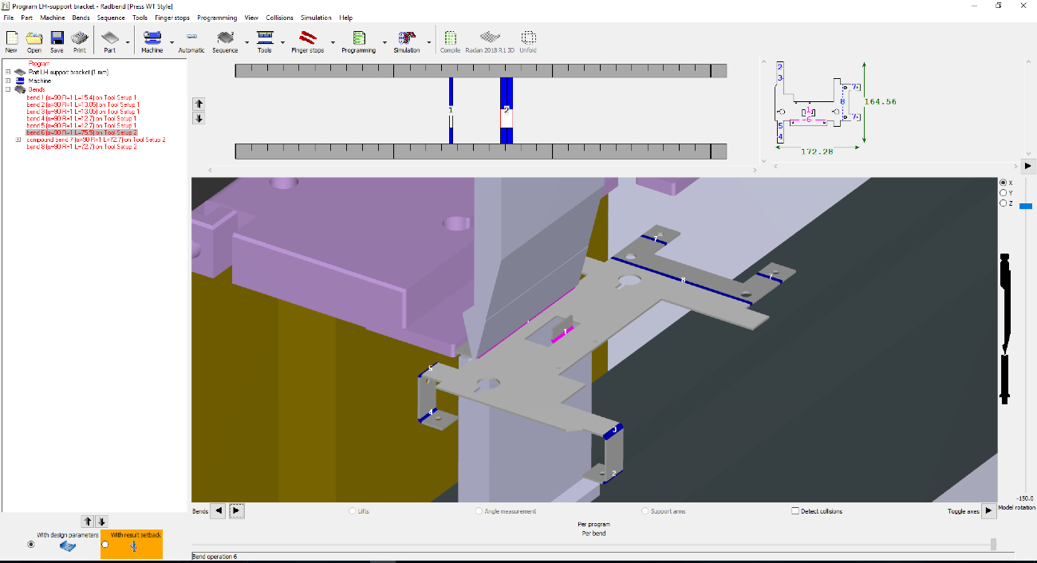This screenshot has height=563, width=1037.
Task: Select the Lifts radio button
Action: coord(353,511)
